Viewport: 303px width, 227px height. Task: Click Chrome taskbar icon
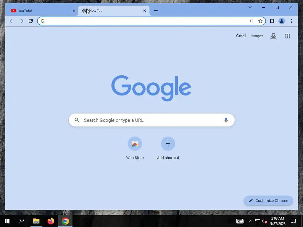click(x=65, y=221)
